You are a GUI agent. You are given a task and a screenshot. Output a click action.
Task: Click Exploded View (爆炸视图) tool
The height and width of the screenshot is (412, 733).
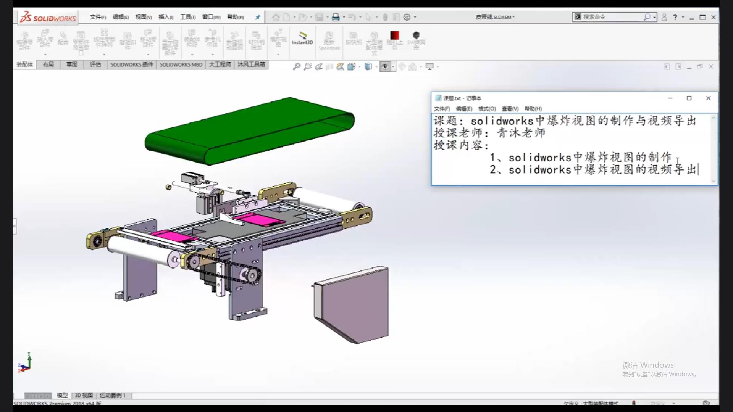[278, 38]
